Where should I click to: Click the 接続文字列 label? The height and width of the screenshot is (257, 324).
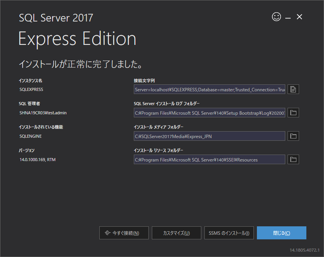tap(144, 81)
